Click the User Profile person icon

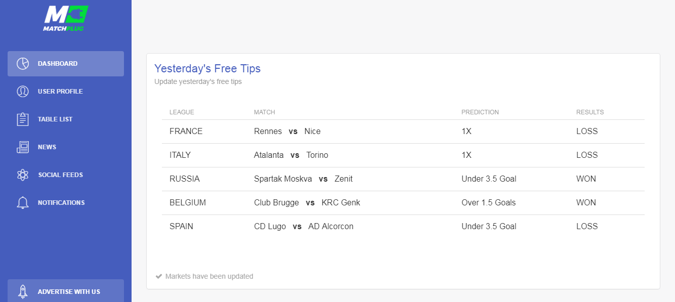point(23,92)
